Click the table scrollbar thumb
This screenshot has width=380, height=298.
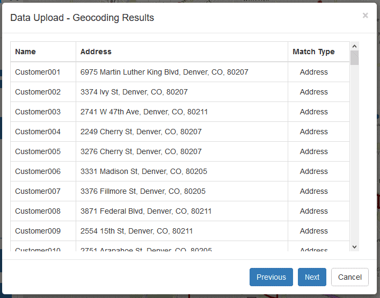[355, 57]
